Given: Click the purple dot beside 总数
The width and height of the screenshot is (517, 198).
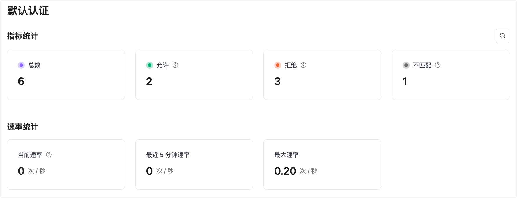Looking at the screenshot, I should pos(21,65).
